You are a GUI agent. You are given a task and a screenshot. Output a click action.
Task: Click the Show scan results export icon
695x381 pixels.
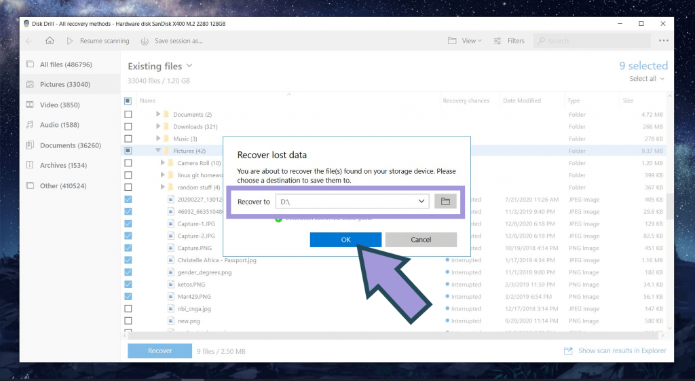568,351
